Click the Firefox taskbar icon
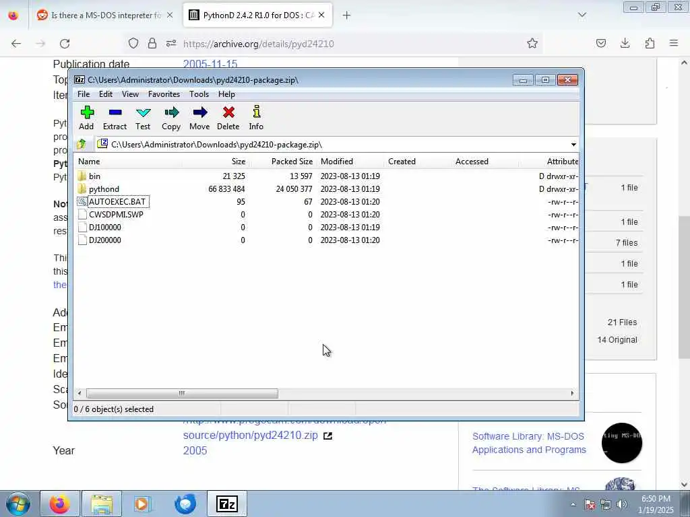 (x=59, y=504)
